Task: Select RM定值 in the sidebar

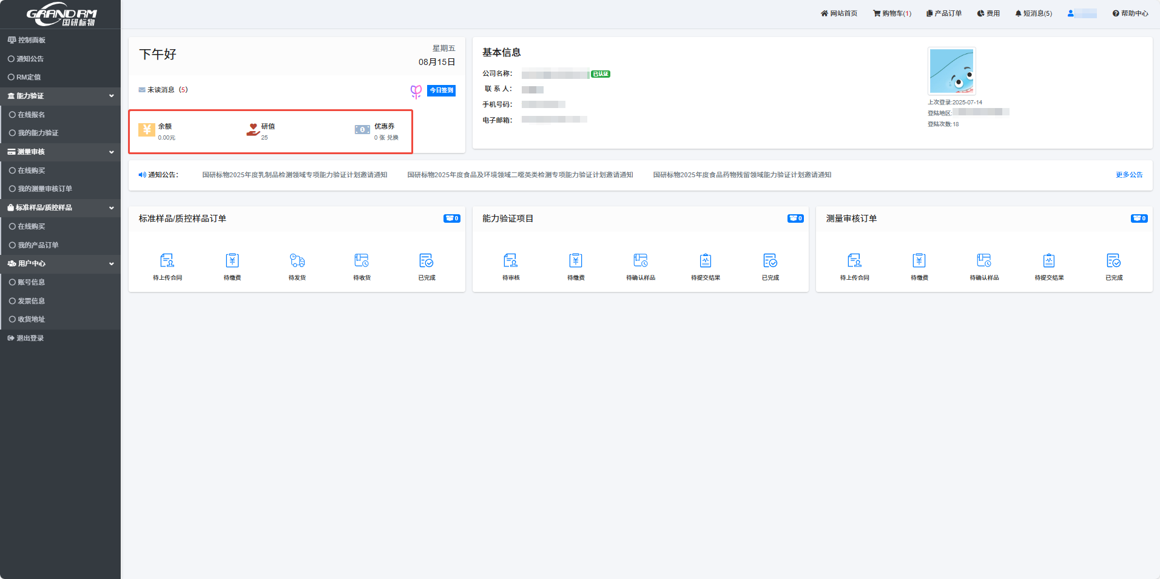Action: 29,77
